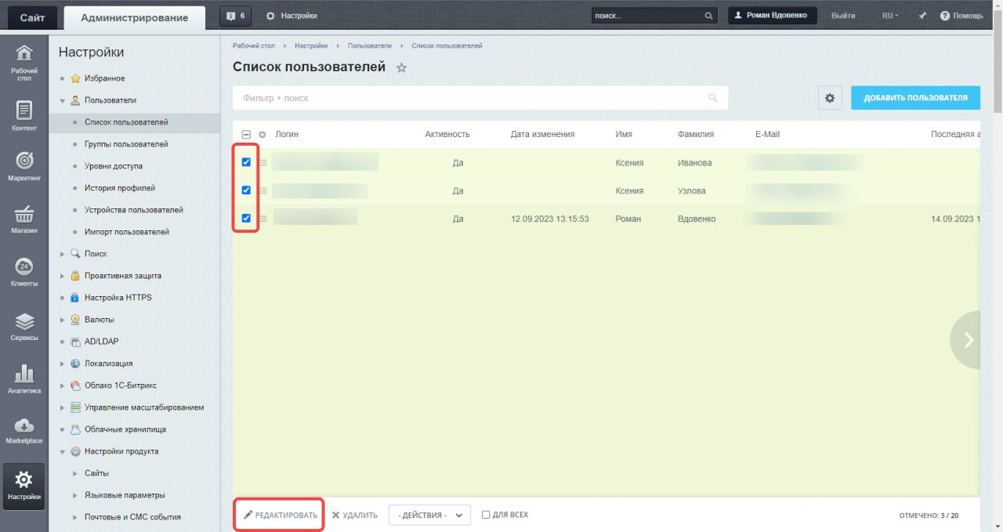
Task: Open column settings gear in table header
Action: [x=263, y=135]
